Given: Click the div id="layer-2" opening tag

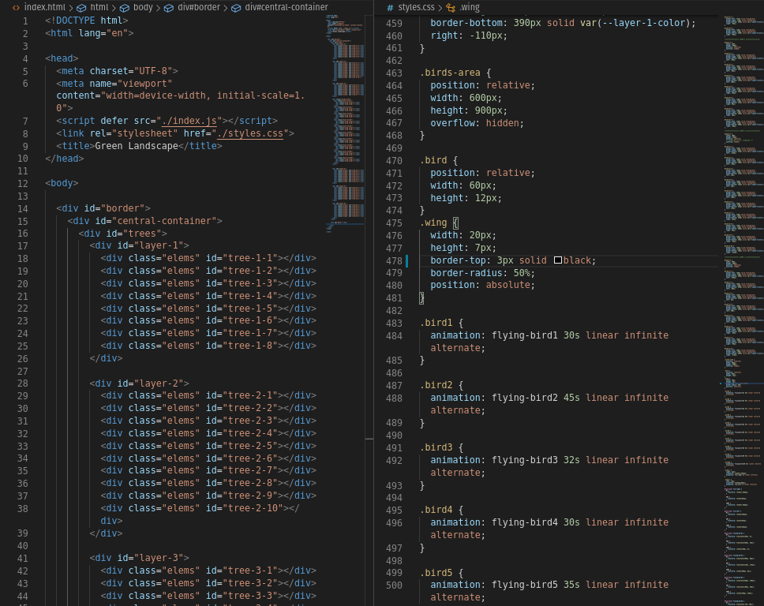Looking at the screenshot, I should (x=140, y=383).
